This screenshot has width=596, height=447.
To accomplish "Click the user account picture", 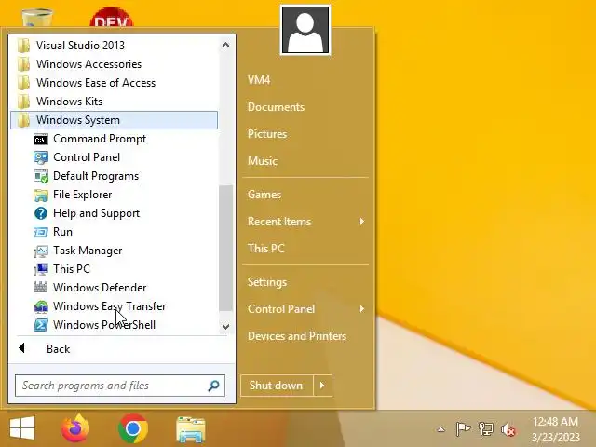I will [305, 31].
